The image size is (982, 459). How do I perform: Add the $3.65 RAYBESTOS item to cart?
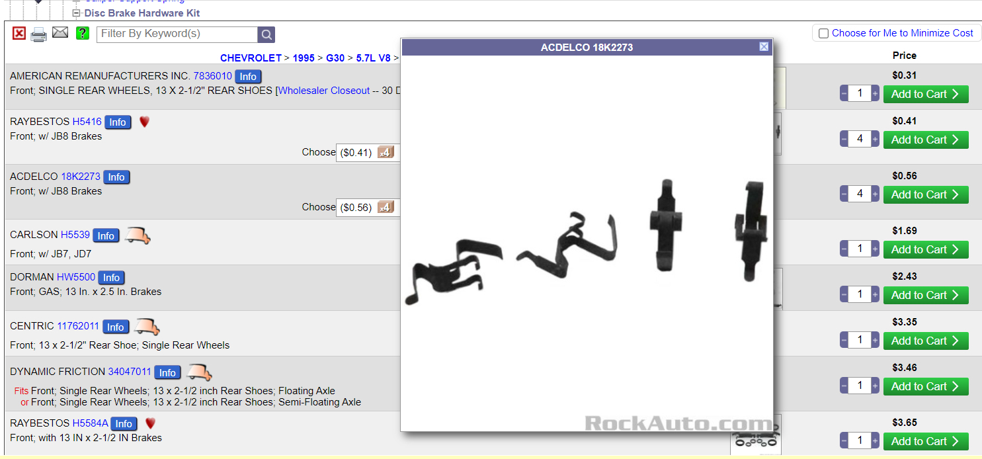point(926,441)
